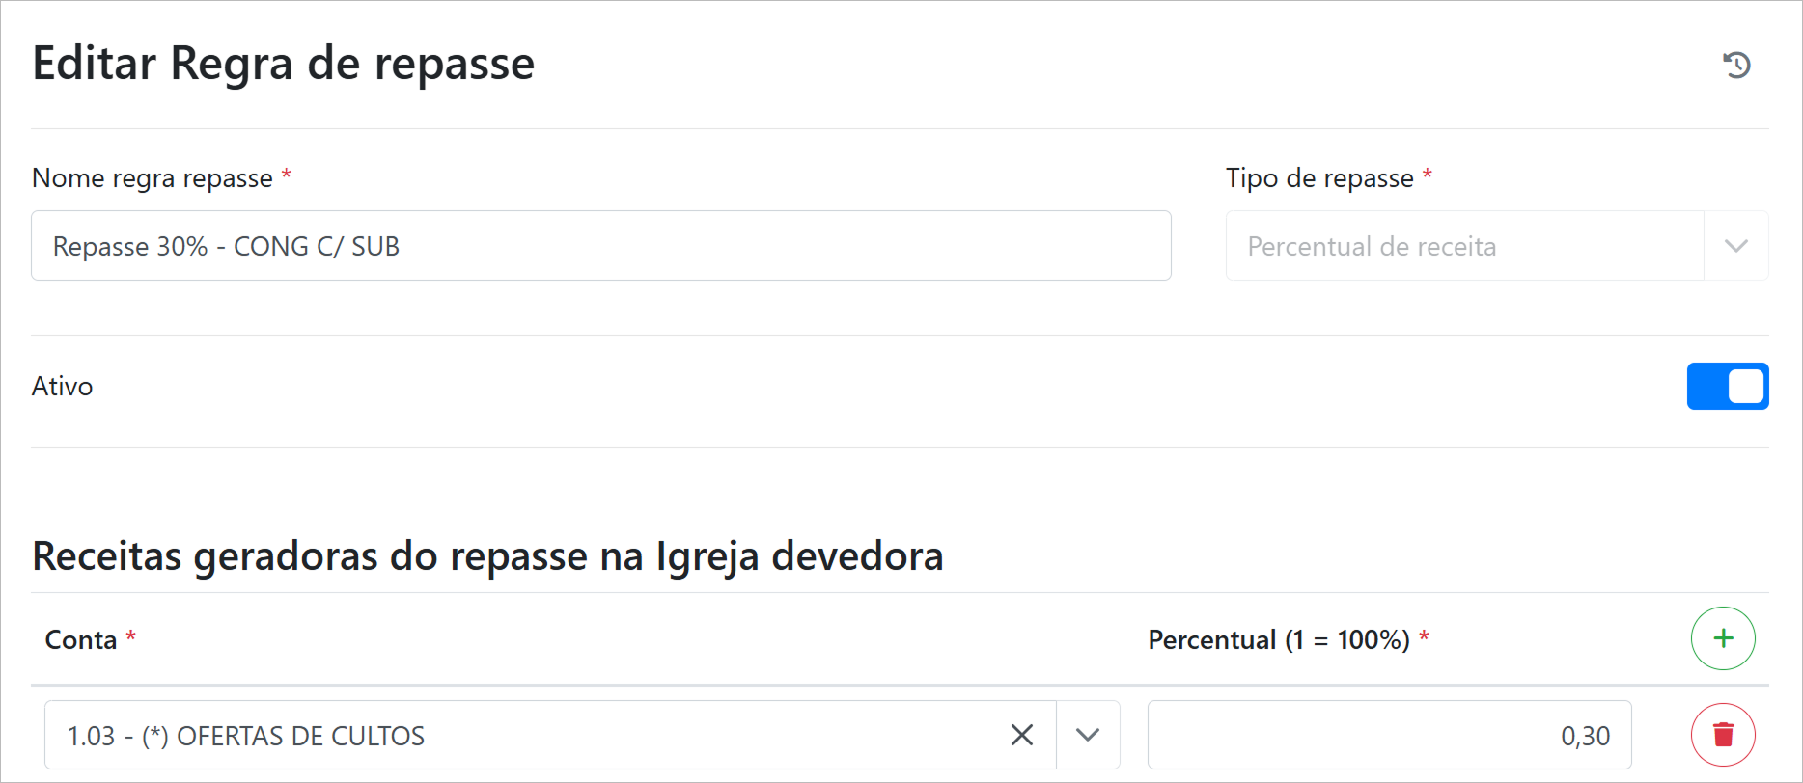Image resolution: width=1803 pixels, height=783 pixels.
Task: Toggle the Ativo switch
Action: pyautogui.click(x=1727, y=387)
